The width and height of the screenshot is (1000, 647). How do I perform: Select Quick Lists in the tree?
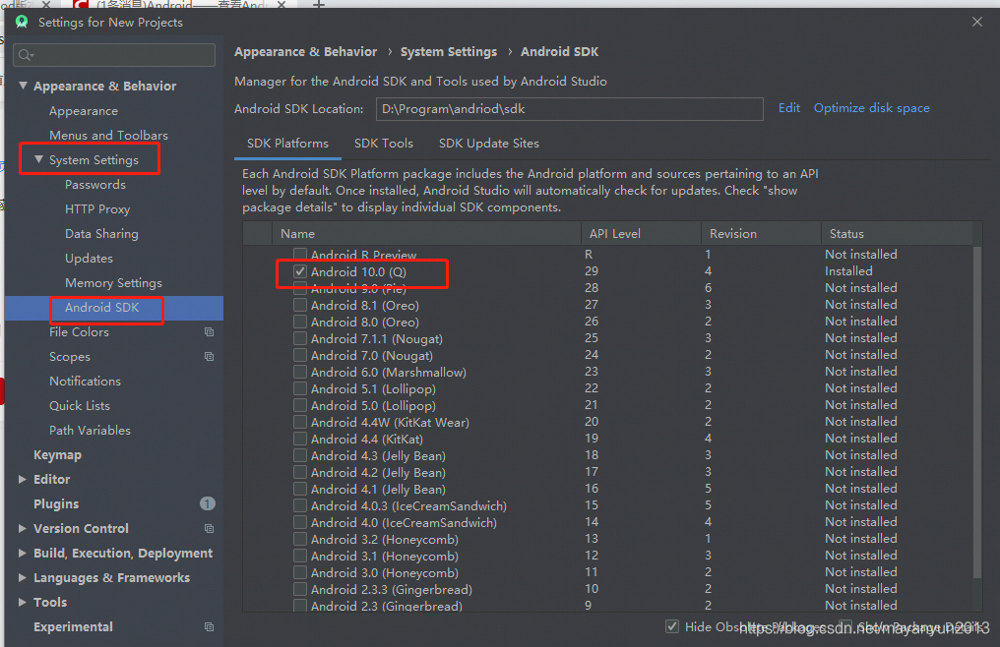click(x=80, y=405)
